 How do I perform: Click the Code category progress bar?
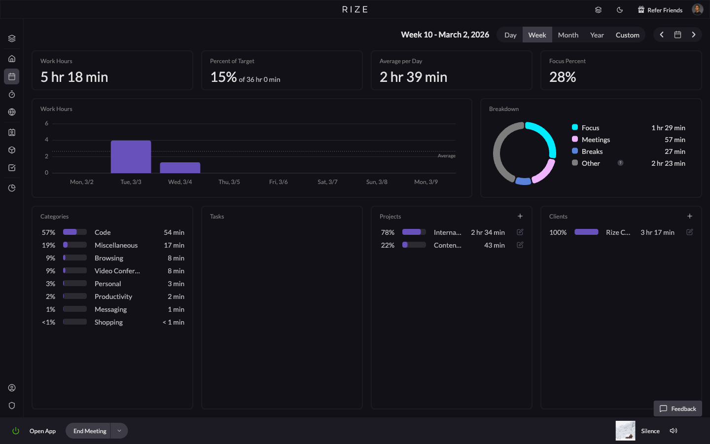point(74,232)
